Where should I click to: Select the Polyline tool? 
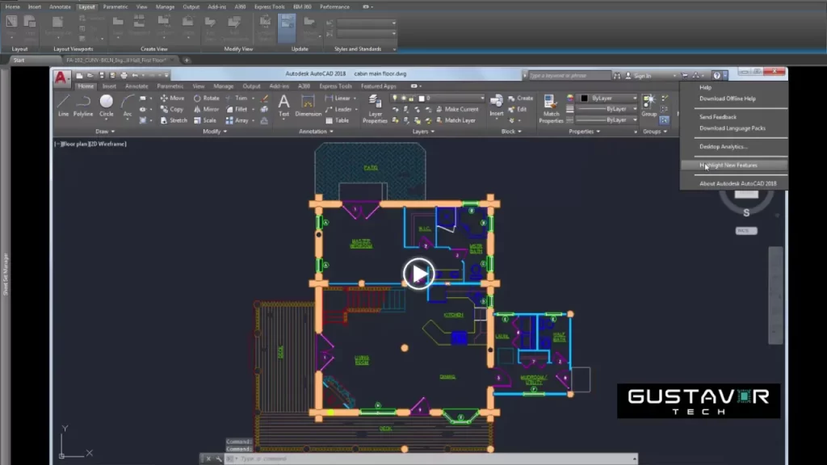point(83,104)
